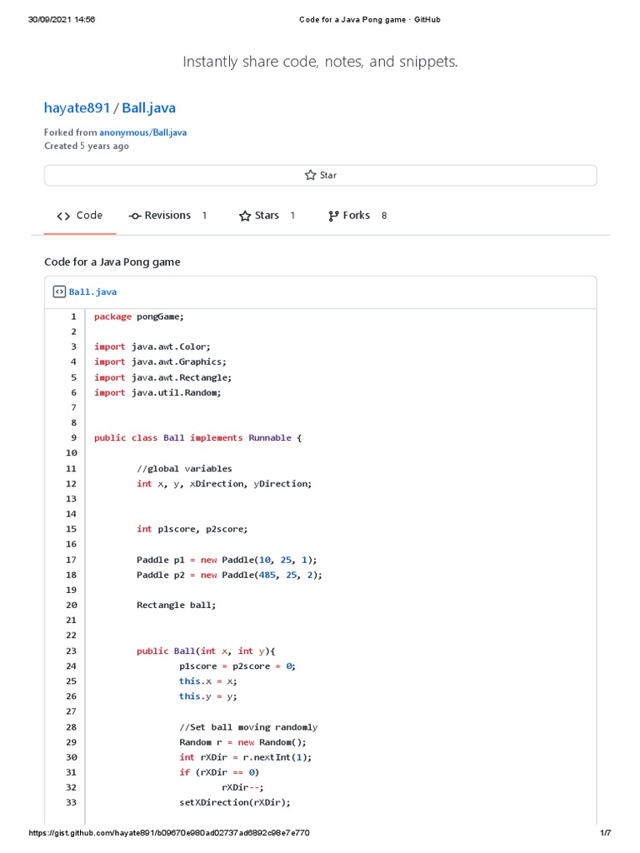Click line number 33 in the gutter
The height and width of the screenshot is (853, 640).
[71, 803]
